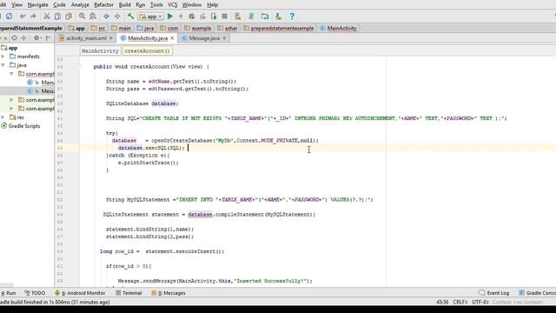Click the Paste clipboard icon
This screenshot has height=313, width=556.
pos(69,17)
